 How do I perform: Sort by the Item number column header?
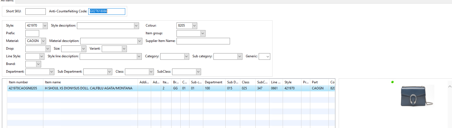point(25,82)
